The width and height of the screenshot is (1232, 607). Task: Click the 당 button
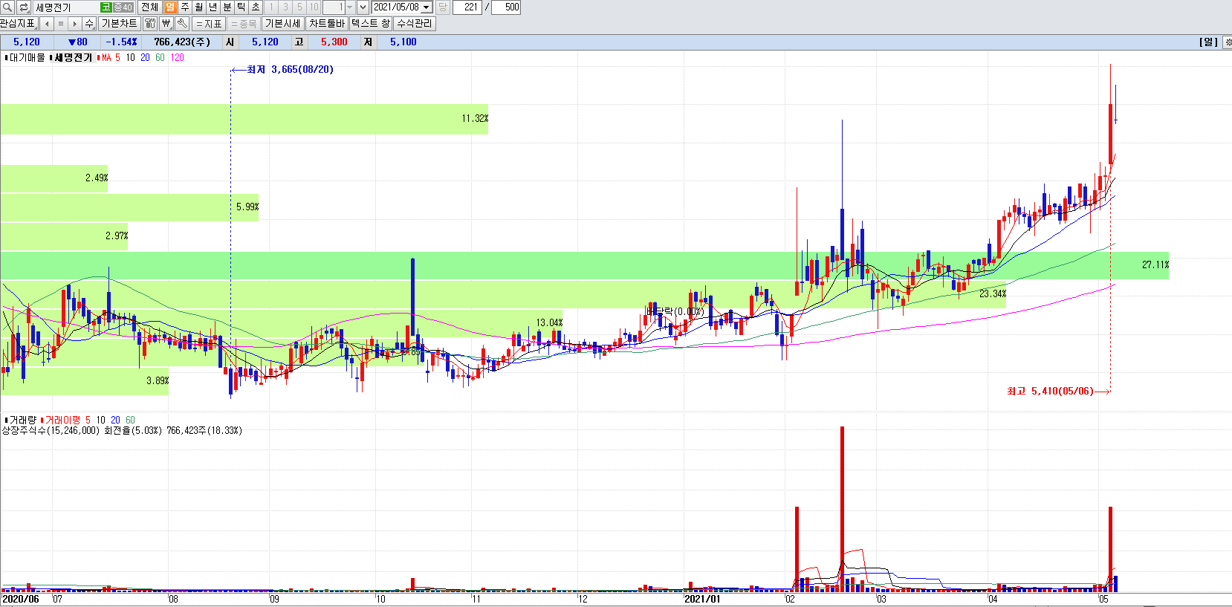click(x=443, y=7)
